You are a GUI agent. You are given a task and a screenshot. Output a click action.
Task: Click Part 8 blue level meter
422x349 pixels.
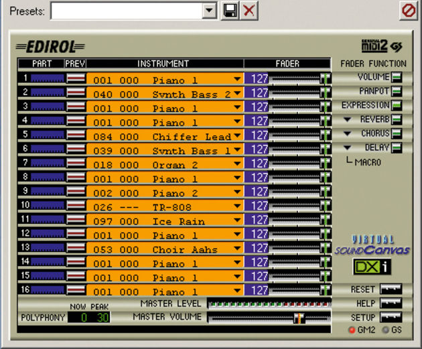pos(48,177)
